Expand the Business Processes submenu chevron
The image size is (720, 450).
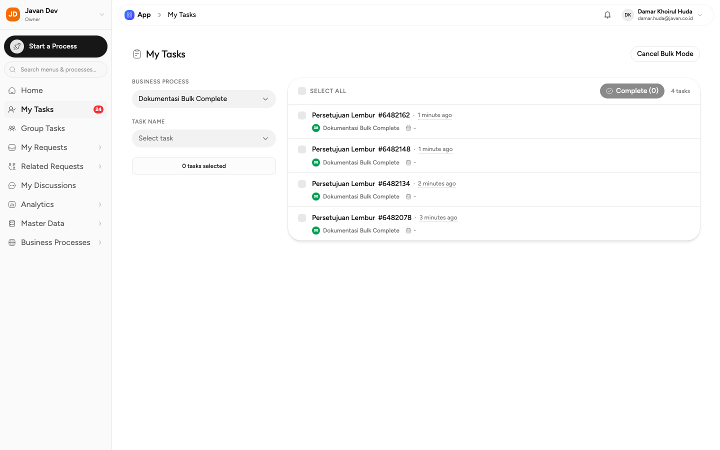[100, 242]
